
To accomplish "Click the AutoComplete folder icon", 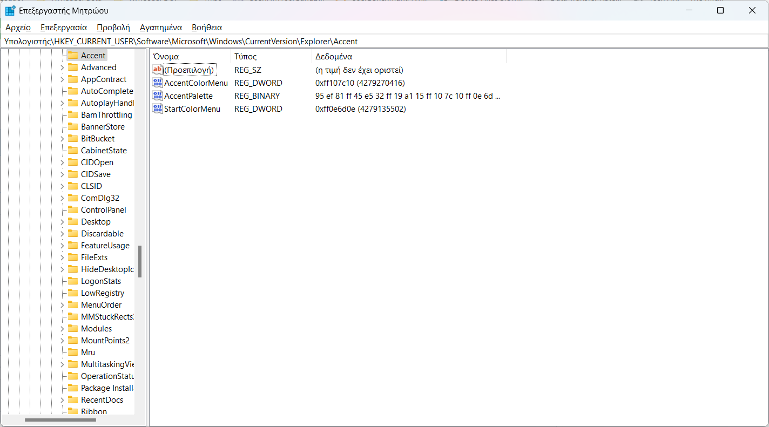I will [x=72, y=91].
